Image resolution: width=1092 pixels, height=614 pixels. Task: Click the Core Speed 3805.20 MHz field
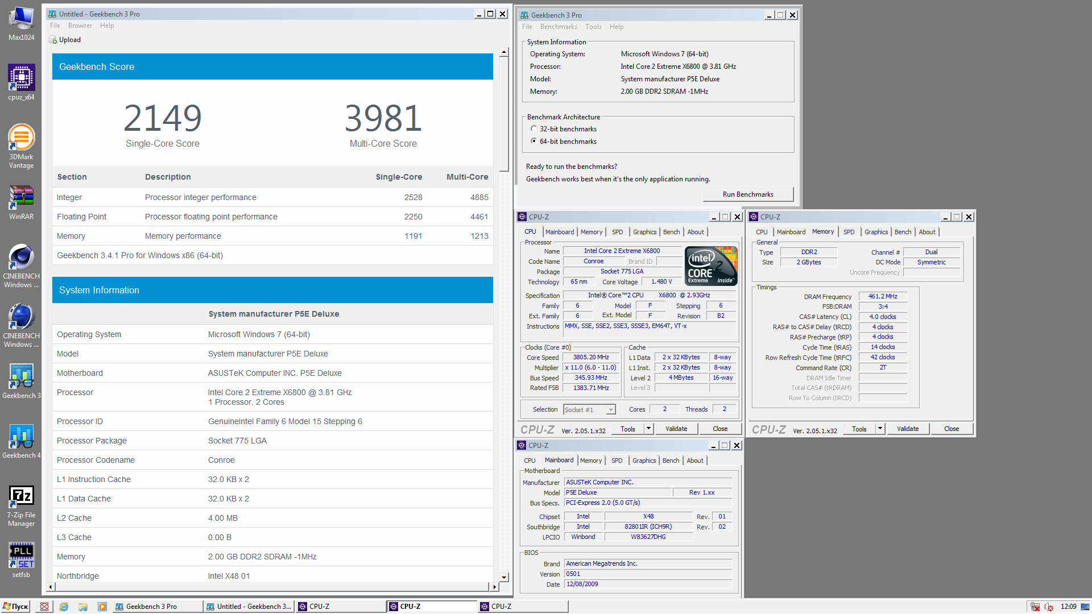(x=591, y=358)
